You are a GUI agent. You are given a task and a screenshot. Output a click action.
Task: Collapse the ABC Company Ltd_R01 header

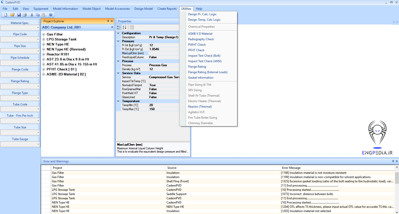[x=112, y=27]
